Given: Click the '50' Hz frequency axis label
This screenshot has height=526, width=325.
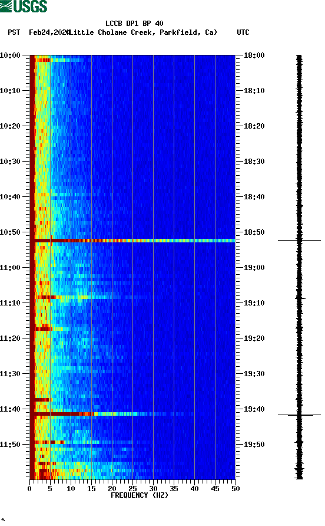Looking at the screenshot, I should (236, 489).
